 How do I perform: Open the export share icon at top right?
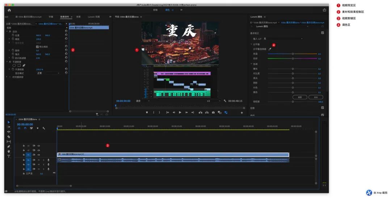(x=324, y=10)
